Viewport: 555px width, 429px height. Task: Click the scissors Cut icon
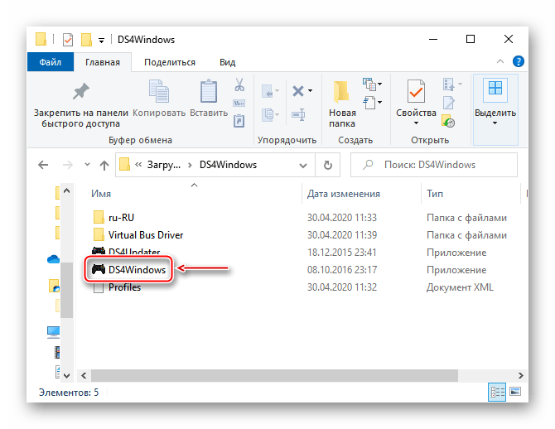[239, 84]
